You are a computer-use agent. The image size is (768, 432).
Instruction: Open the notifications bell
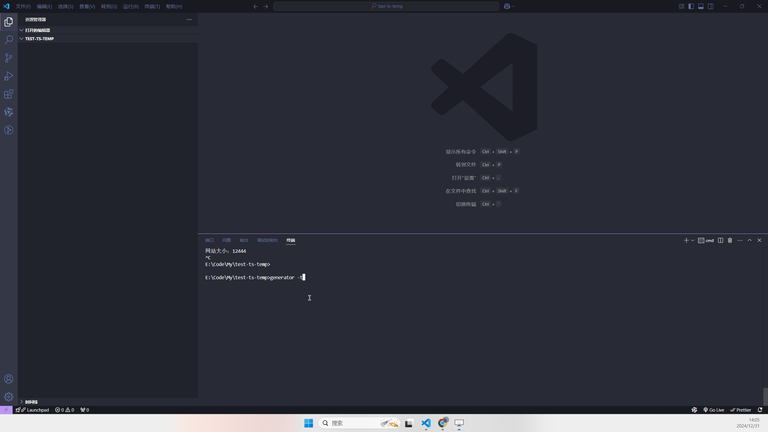pyautogui.click(x=760, y=410)
